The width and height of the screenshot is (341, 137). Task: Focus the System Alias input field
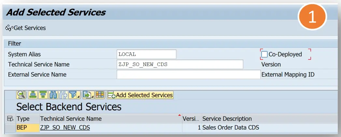tap(146, 54)
